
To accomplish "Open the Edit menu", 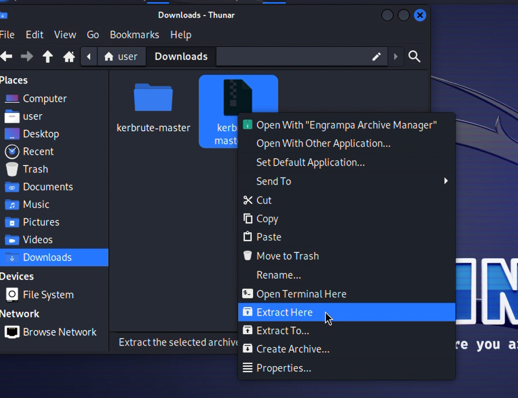I will pyautogui.click(x=34, y=35).
